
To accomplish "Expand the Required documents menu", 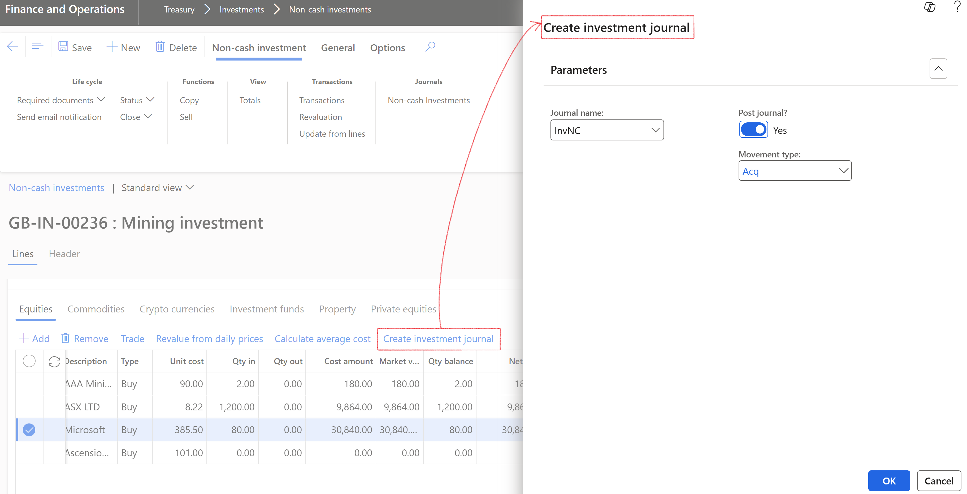I will pos(61,100).
